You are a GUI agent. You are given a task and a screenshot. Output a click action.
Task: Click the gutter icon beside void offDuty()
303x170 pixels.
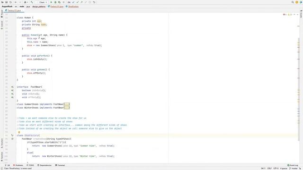[x=12, y=97]
